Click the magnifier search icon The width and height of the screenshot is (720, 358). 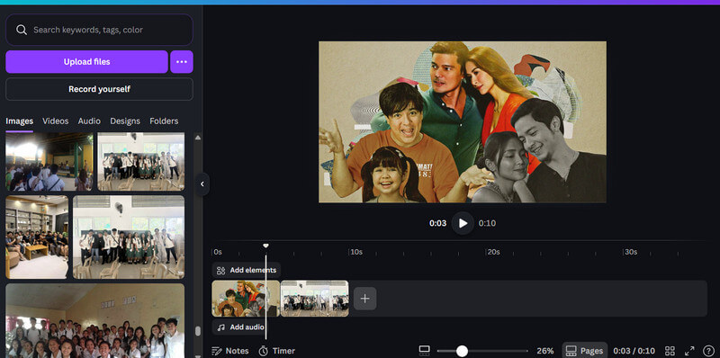tap(21, 30)
